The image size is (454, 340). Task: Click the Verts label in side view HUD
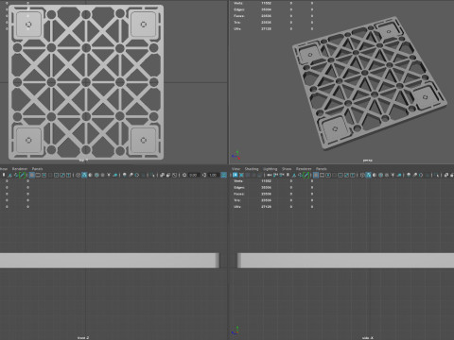tap(238, 181)
